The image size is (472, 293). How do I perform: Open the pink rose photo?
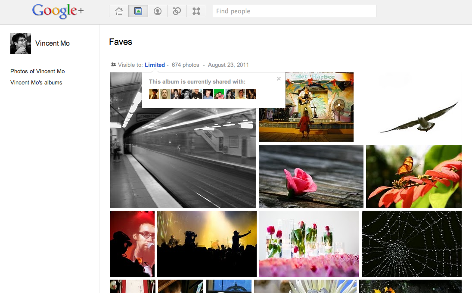pos(311,176)
